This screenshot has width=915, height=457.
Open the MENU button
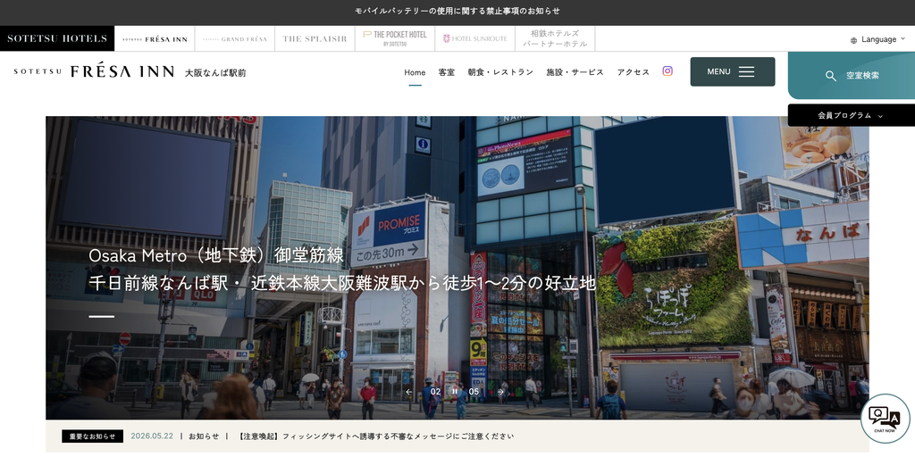click(733, 71)
